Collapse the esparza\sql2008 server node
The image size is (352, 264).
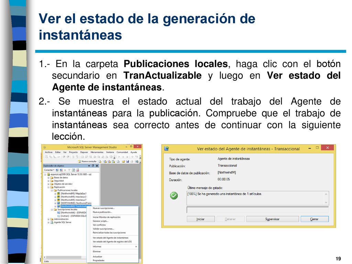coord(45,174)
